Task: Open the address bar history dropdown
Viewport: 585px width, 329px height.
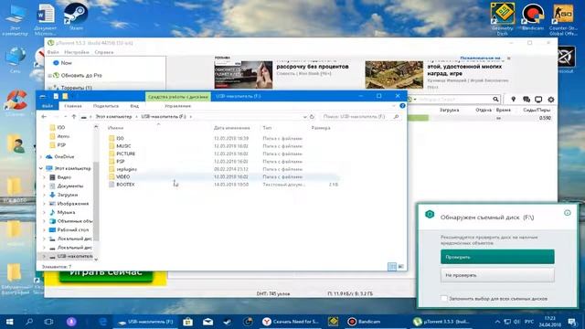Action: 304,117
